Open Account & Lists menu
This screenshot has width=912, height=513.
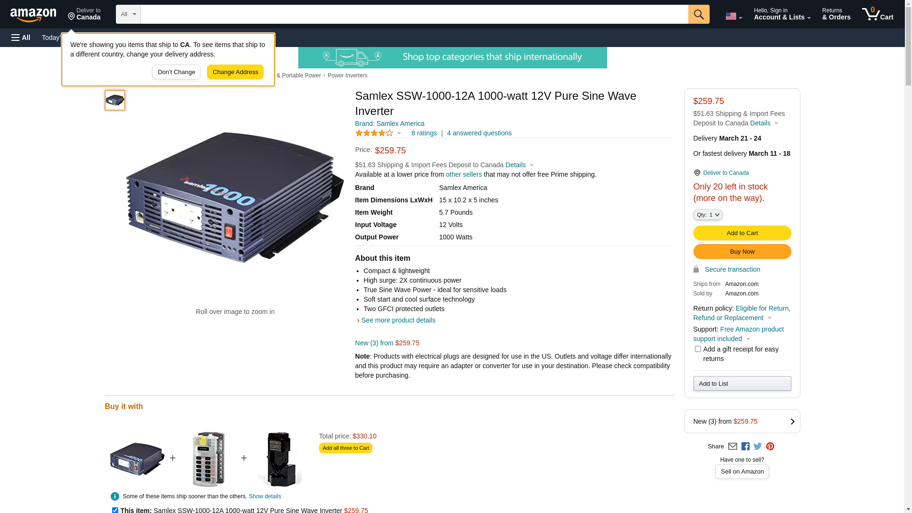coord(782,14)
